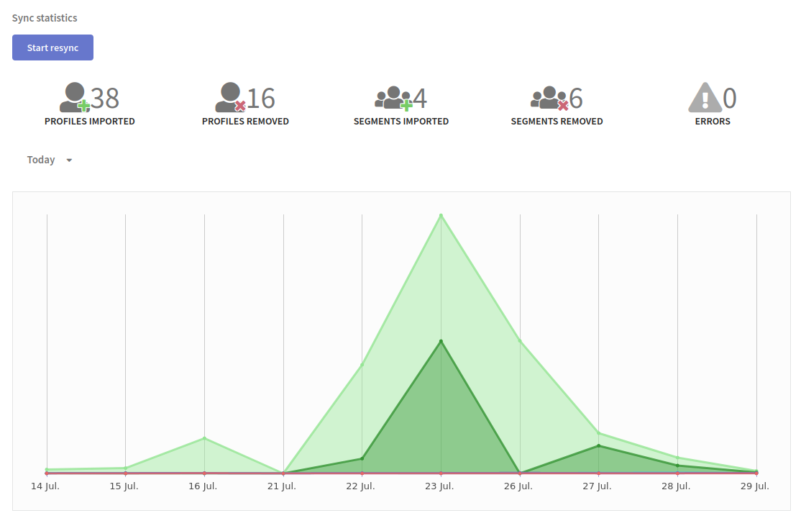The height and width of the screenshot is (531, 801).
Task: Click the SEGMENTS IMPORTED label
Action: tap(401, 121)
